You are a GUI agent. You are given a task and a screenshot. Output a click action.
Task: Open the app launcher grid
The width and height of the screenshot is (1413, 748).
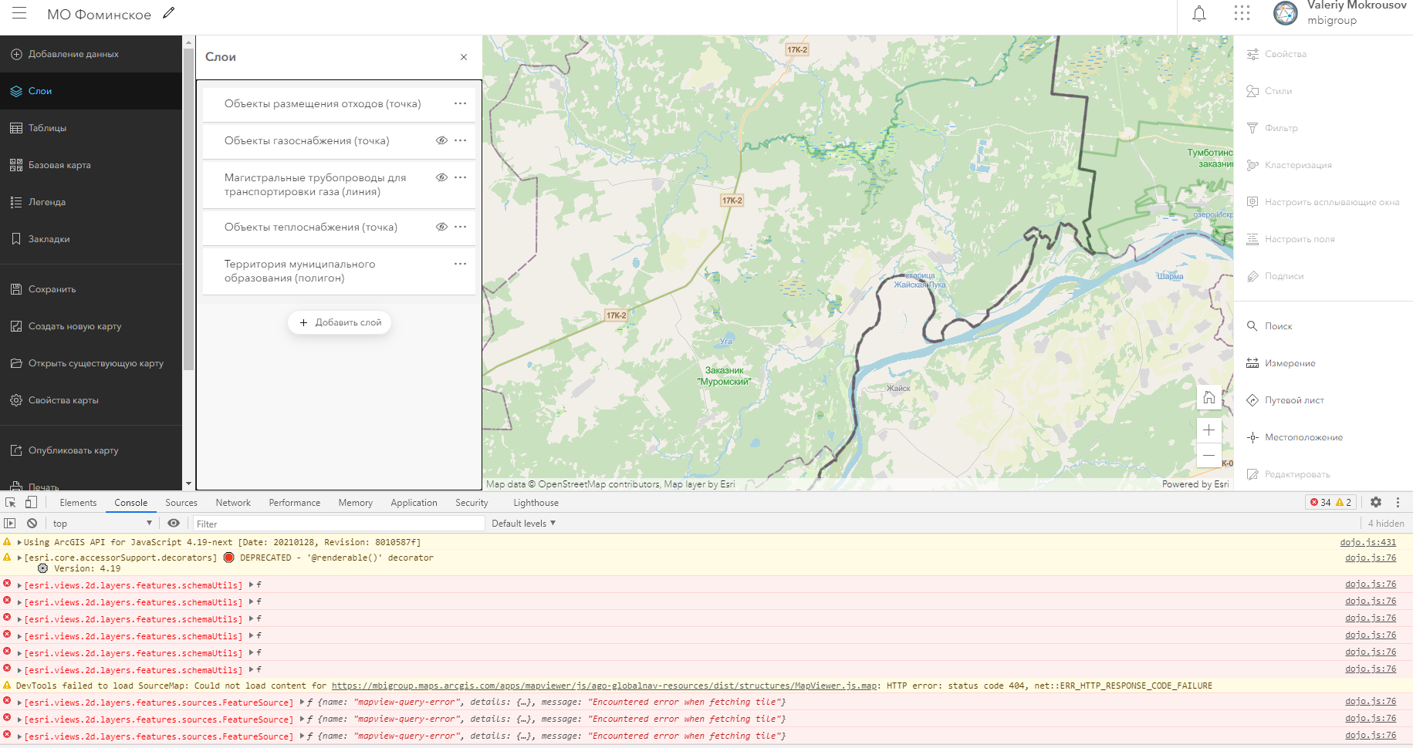[x=1242, y=13]
